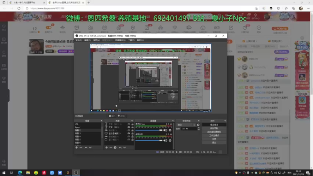Image resolution: width=313 pixels, height=176 pixels.
Task: Move the selected scene down
Action: click(90, 147)
